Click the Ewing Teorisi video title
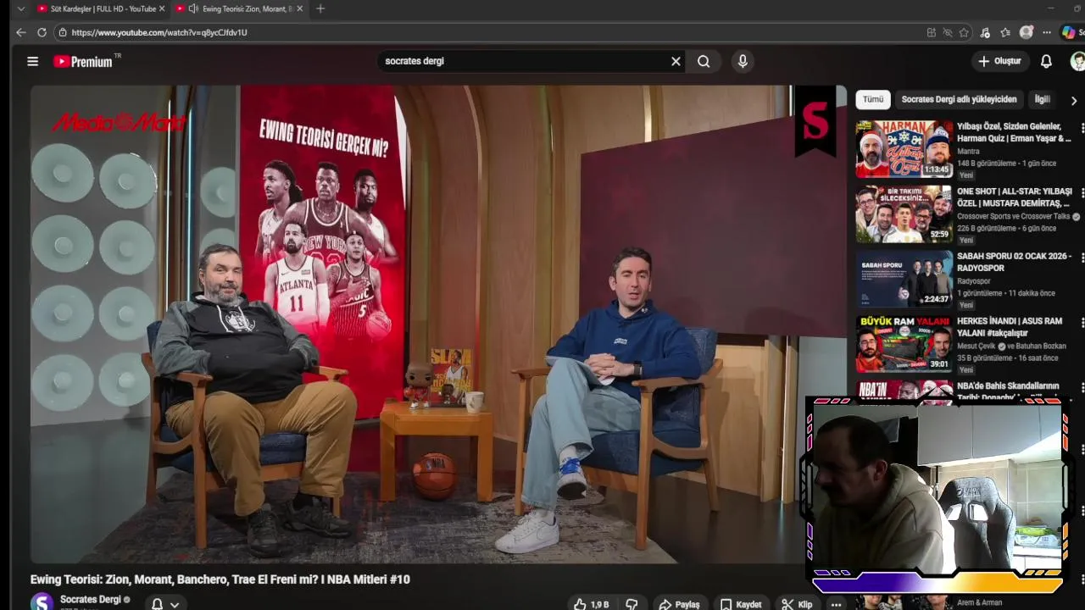 (x=220, y=579)
